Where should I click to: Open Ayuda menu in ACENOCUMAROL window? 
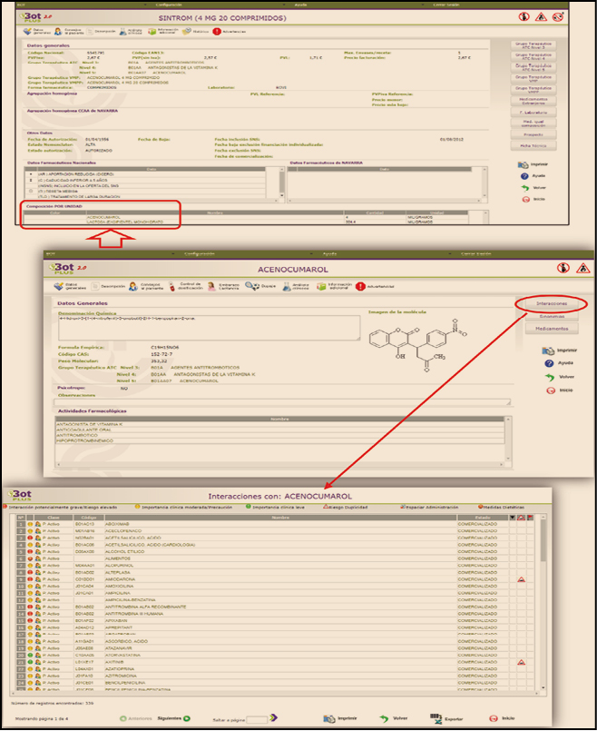tap(329, 253)
